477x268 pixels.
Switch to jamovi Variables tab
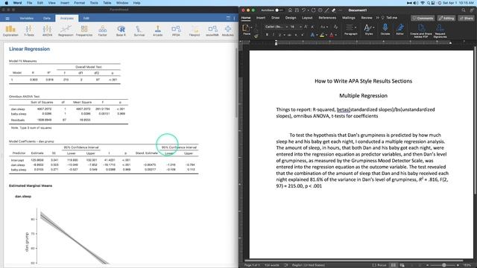(x=27, y=18)
